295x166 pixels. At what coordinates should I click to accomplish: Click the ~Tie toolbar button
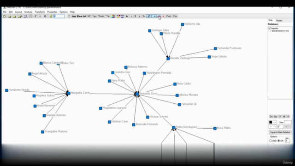pyautogui.click(x=107, y=16)
